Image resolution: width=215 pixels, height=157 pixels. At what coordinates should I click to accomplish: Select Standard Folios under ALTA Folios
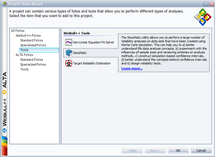pyautogui.click(x=32, y=60)
